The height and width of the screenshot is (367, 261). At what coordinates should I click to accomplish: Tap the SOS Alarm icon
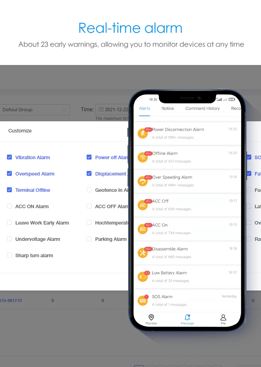pos(143,301)
